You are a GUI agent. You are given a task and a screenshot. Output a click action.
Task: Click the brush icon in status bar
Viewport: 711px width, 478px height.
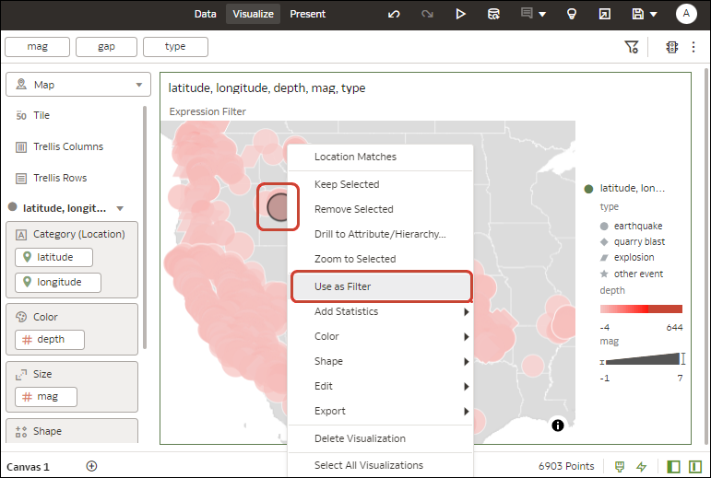[620, 466]
